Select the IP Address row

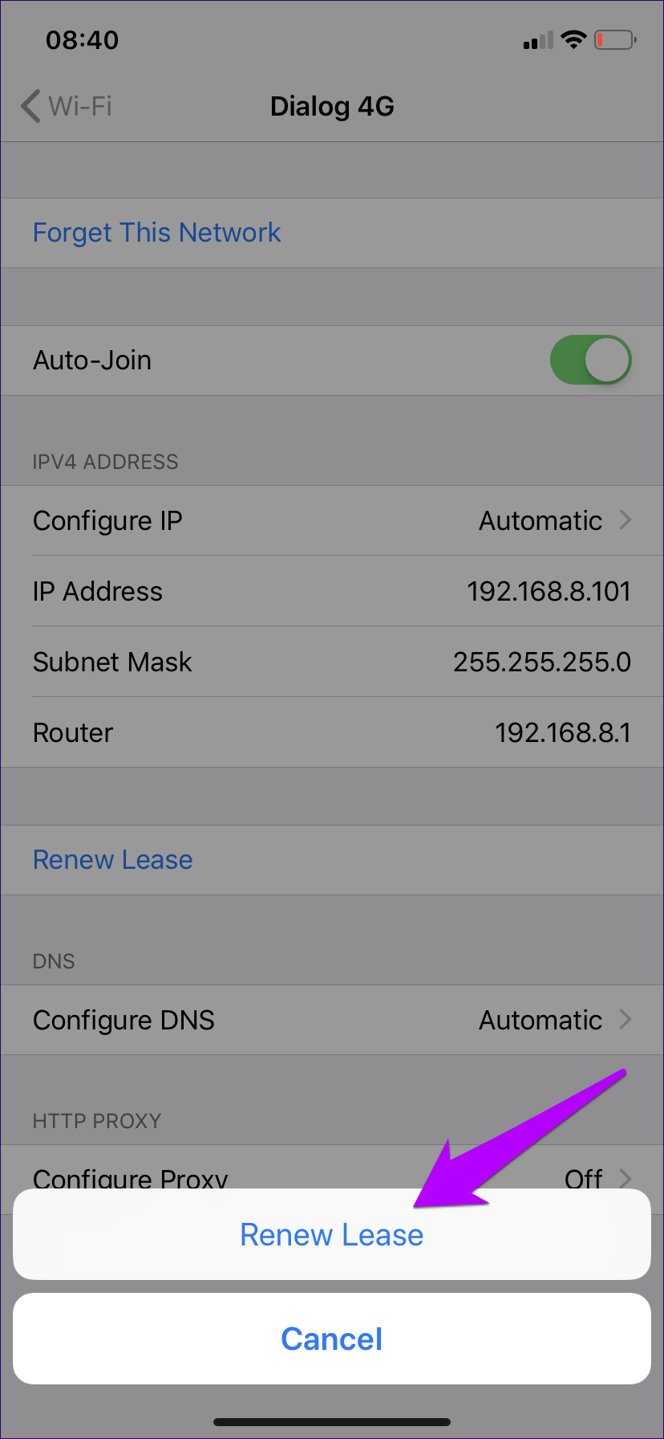click(x=331, y=591)
